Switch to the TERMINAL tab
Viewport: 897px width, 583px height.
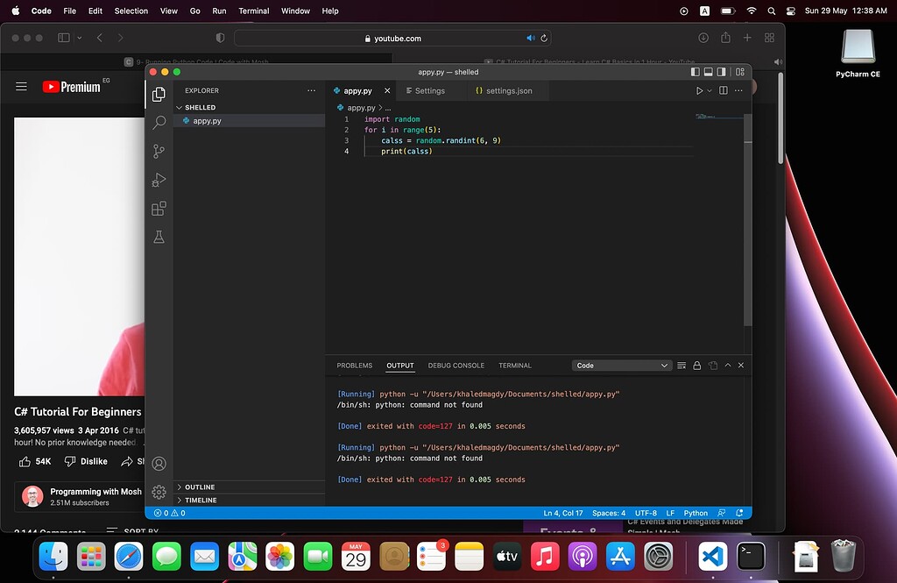515,366
